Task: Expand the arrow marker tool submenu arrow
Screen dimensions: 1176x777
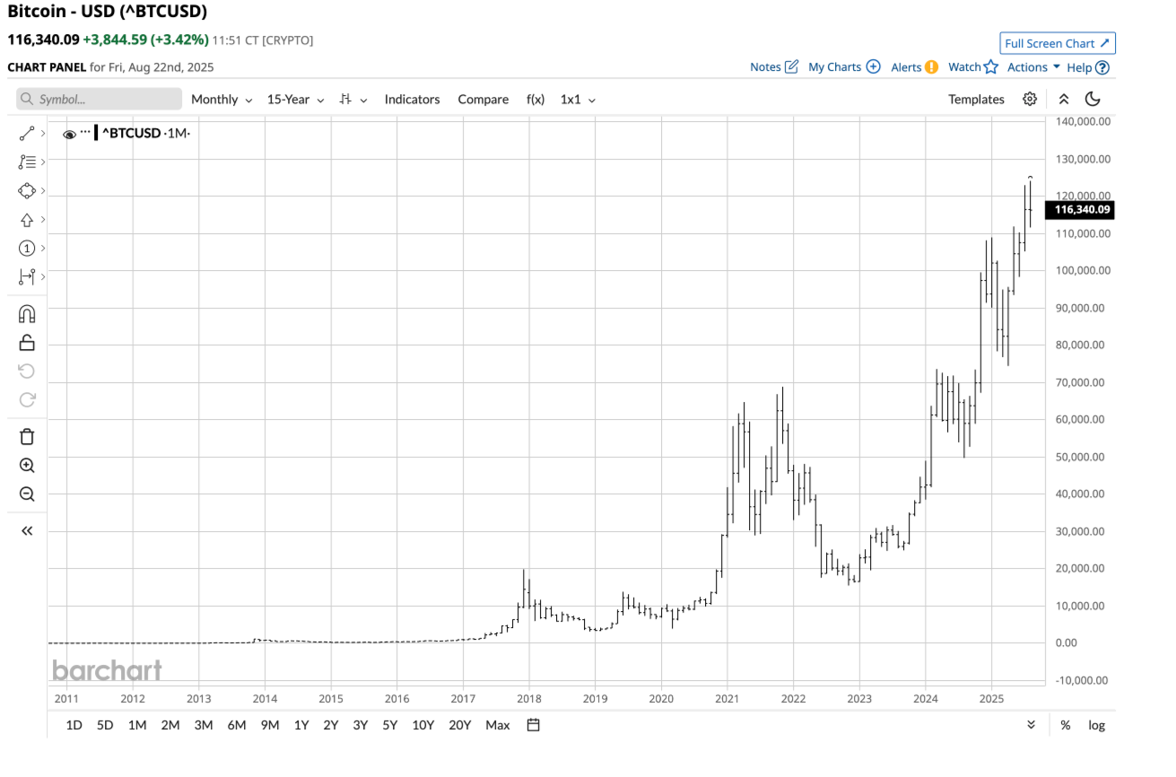Action: pos(43,220)
